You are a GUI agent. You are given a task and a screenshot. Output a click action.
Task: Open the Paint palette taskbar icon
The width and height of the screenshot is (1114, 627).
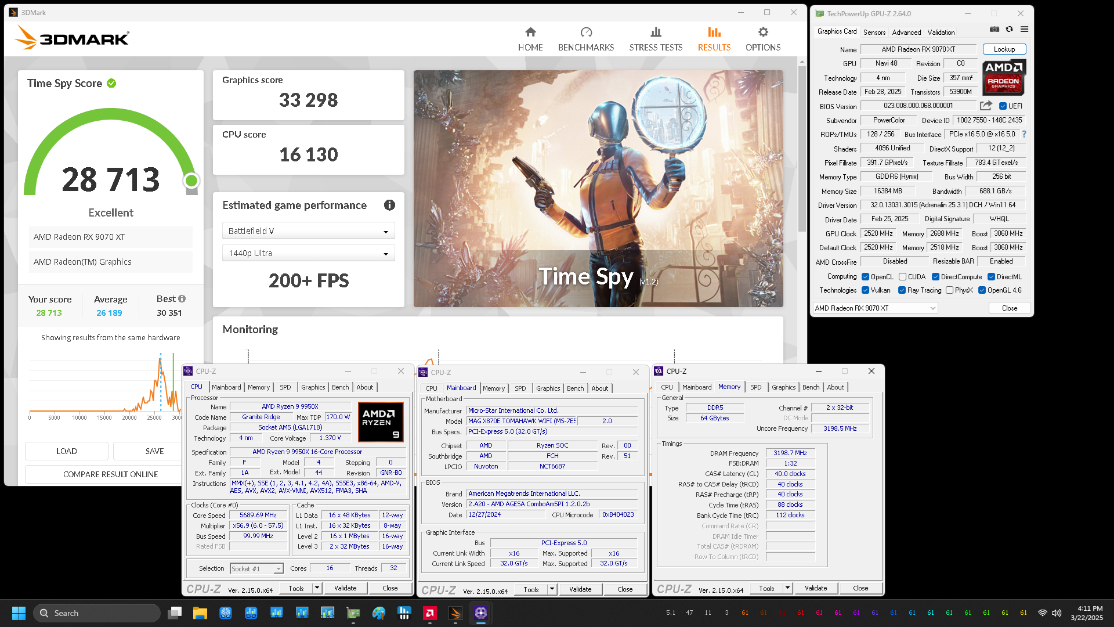(x=379, y=613)
